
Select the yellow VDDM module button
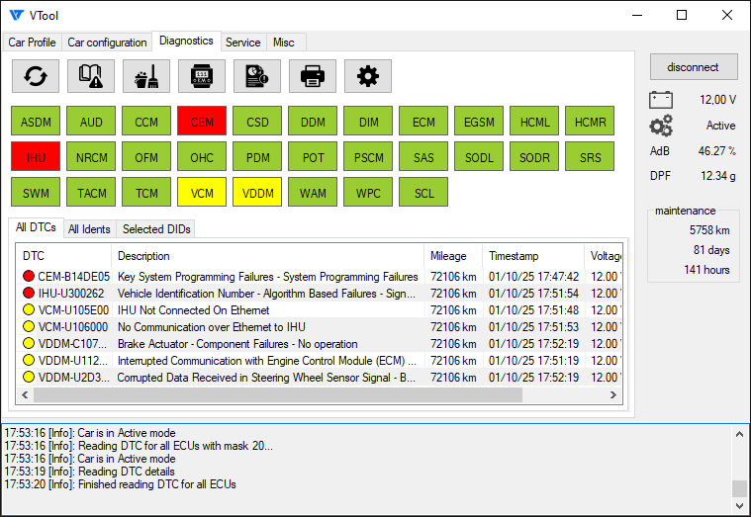[x=257, y=192]
